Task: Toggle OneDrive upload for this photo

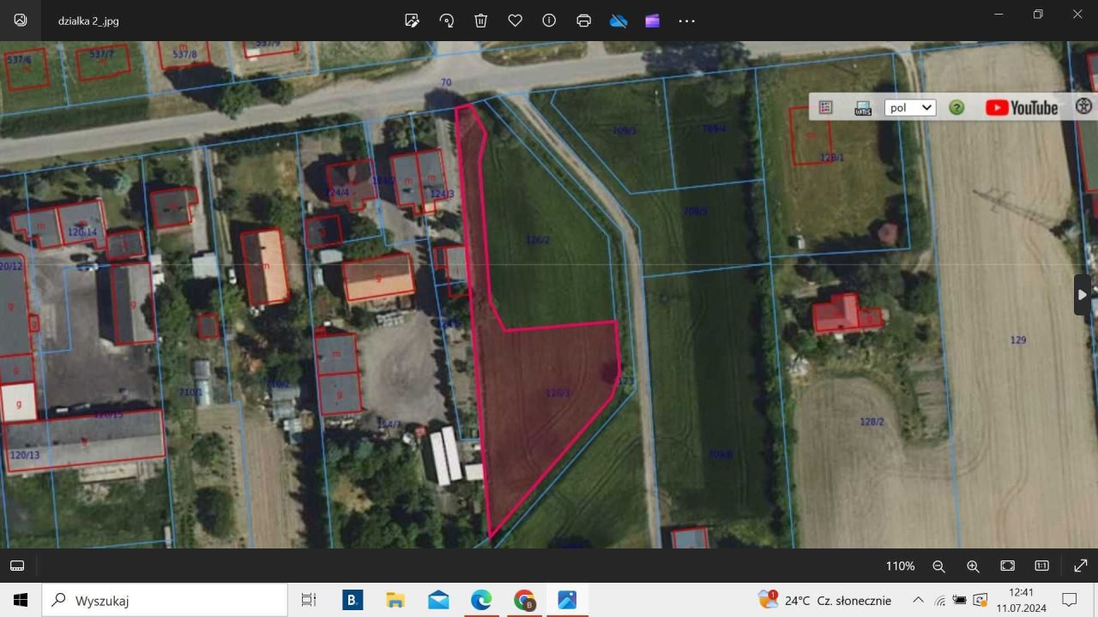Action: (618, 20)
